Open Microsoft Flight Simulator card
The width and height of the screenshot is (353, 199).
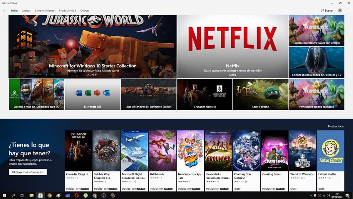[x=135, y=161]
